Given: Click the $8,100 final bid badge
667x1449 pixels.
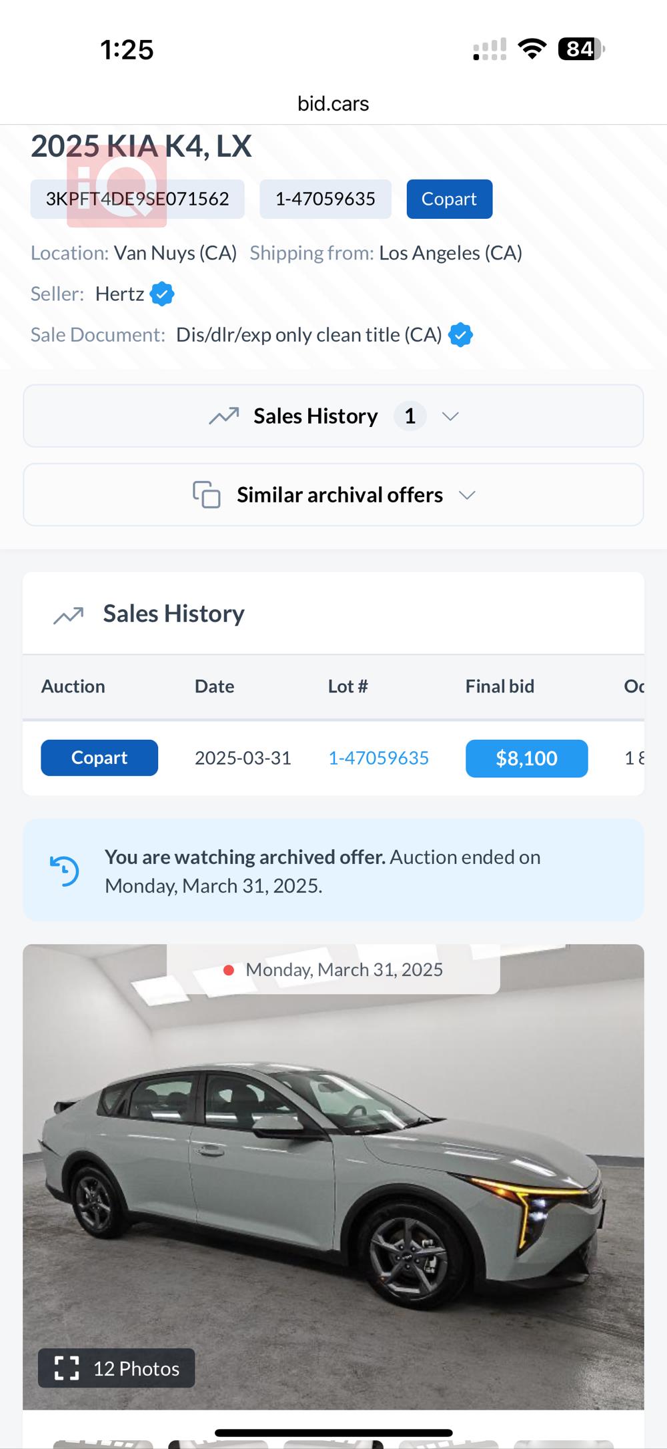Looking at the screenshot, I should coord(526,759).
